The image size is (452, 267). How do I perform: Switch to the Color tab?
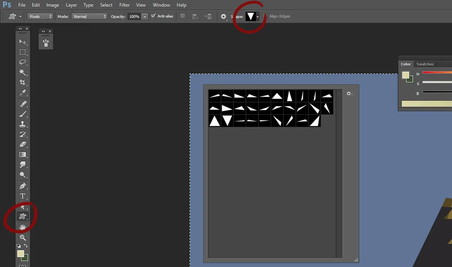(x=406, y=64)
